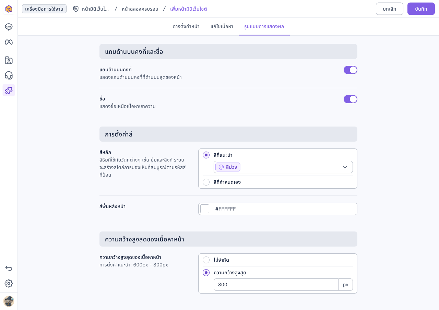Click the shield icon in the breadcrumb
Image resolution: width=439 pixels, height=310 pixels.
point(76,9)
